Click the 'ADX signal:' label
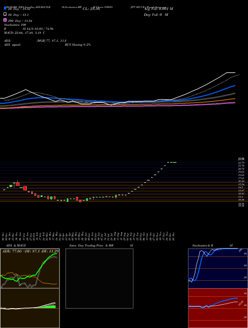Viewport: 248px width, 328px height. 12,45
